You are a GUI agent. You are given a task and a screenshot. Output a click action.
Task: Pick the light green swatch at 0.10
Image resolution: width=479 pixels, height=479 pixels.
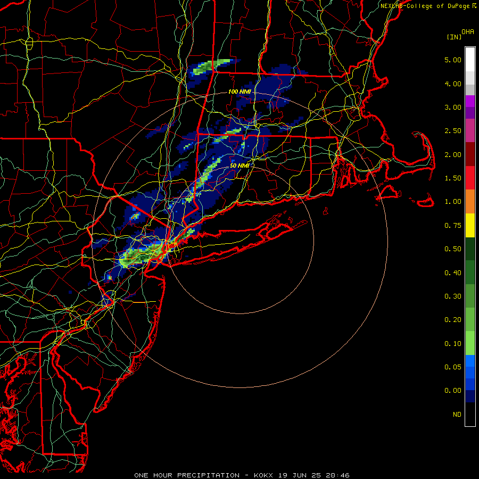(470, 343)
